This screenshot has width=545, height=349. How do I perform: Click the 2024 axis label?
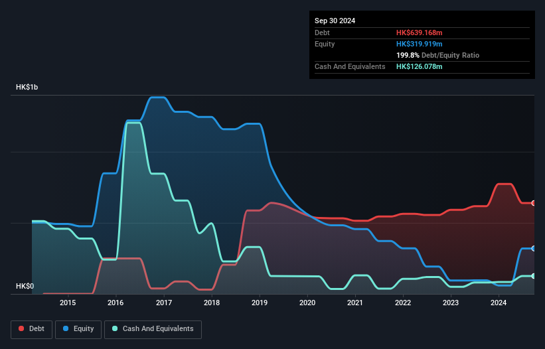[499, 303]
